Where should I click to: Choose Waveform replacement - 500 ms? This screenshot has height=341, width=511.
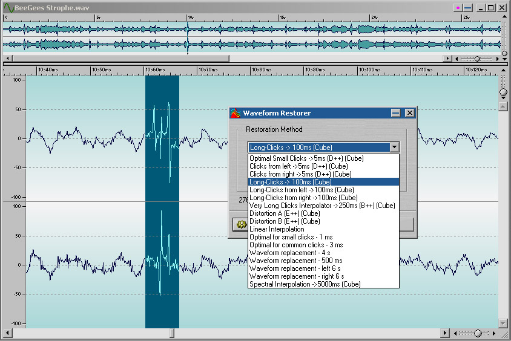pyautogui.click(x=296, y=261)
